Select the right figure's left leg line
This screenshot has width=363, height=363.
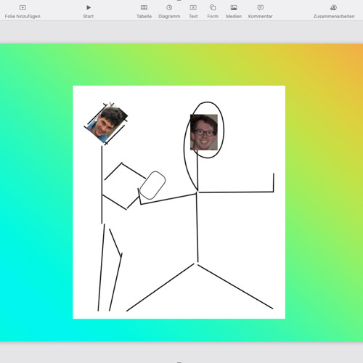160,287
